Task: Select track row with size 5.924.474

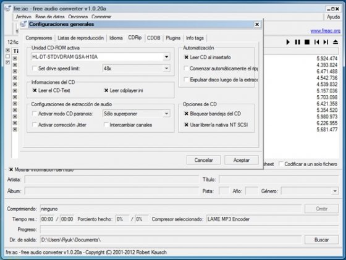Action: coord(327,59)
